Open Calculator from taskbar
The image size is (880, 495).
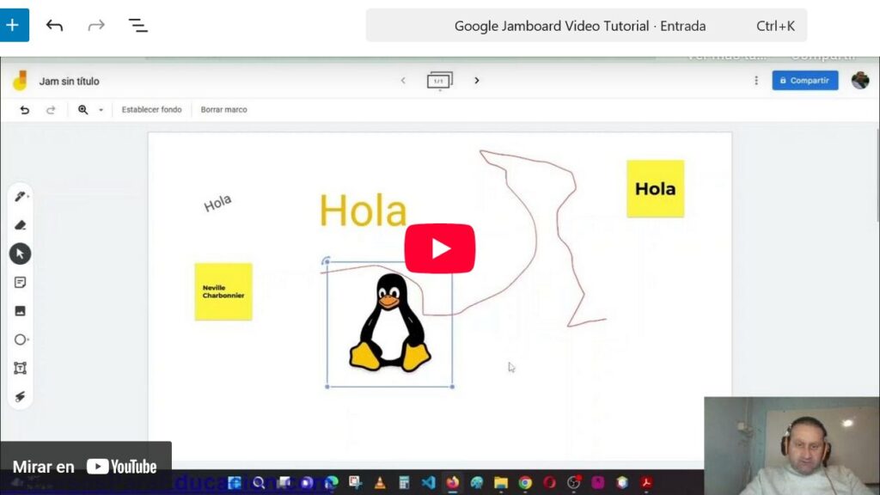click(404, 483)
